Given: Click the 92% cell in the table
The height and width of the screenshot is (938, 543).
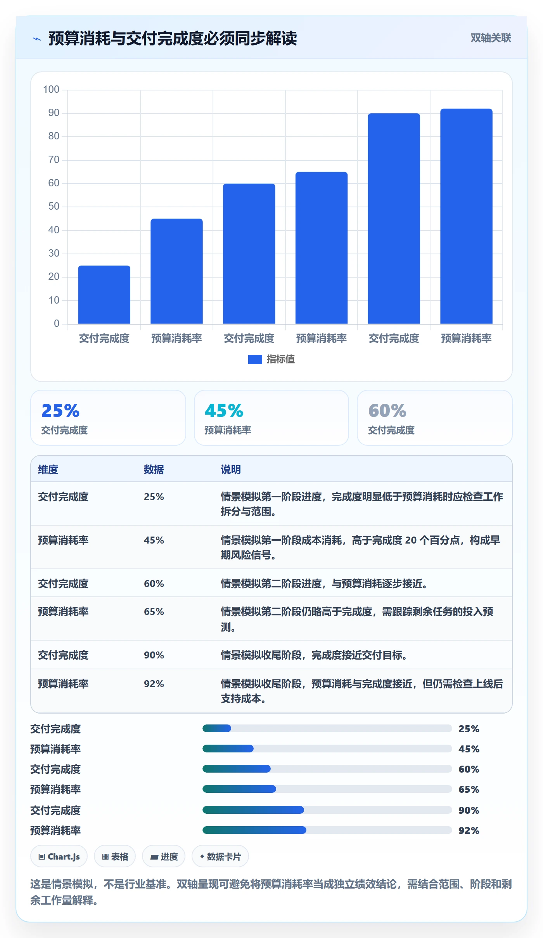Looking at the screenshot, I should (x=154, y=684).
